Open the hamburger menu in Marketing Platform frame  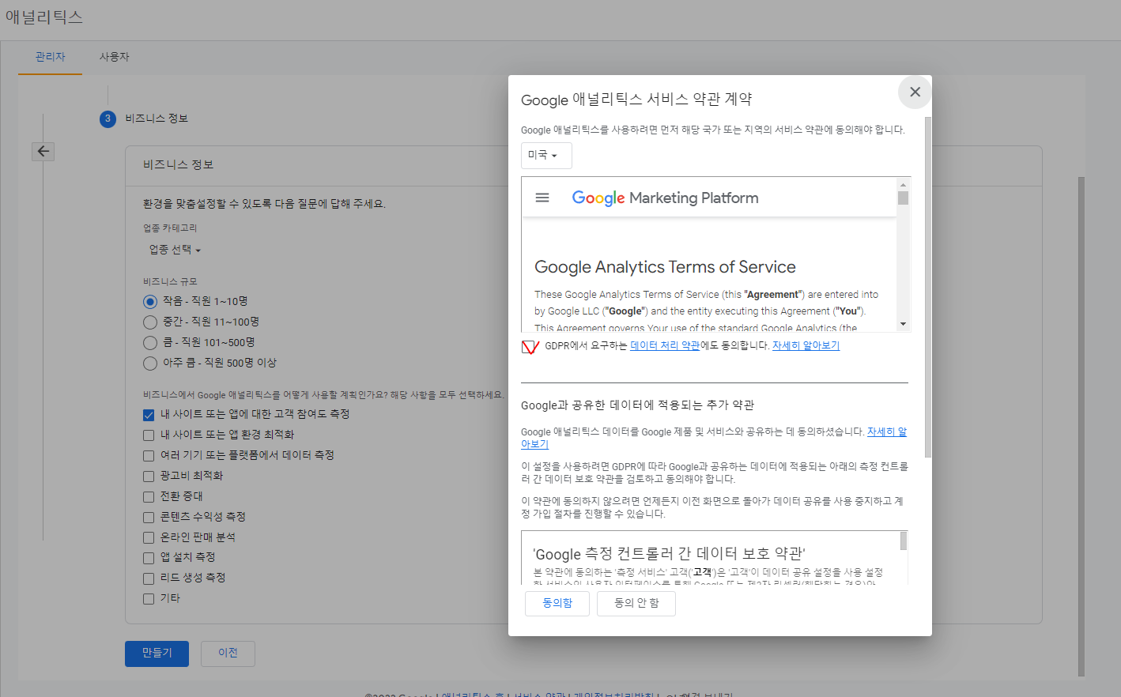(542, 198)
